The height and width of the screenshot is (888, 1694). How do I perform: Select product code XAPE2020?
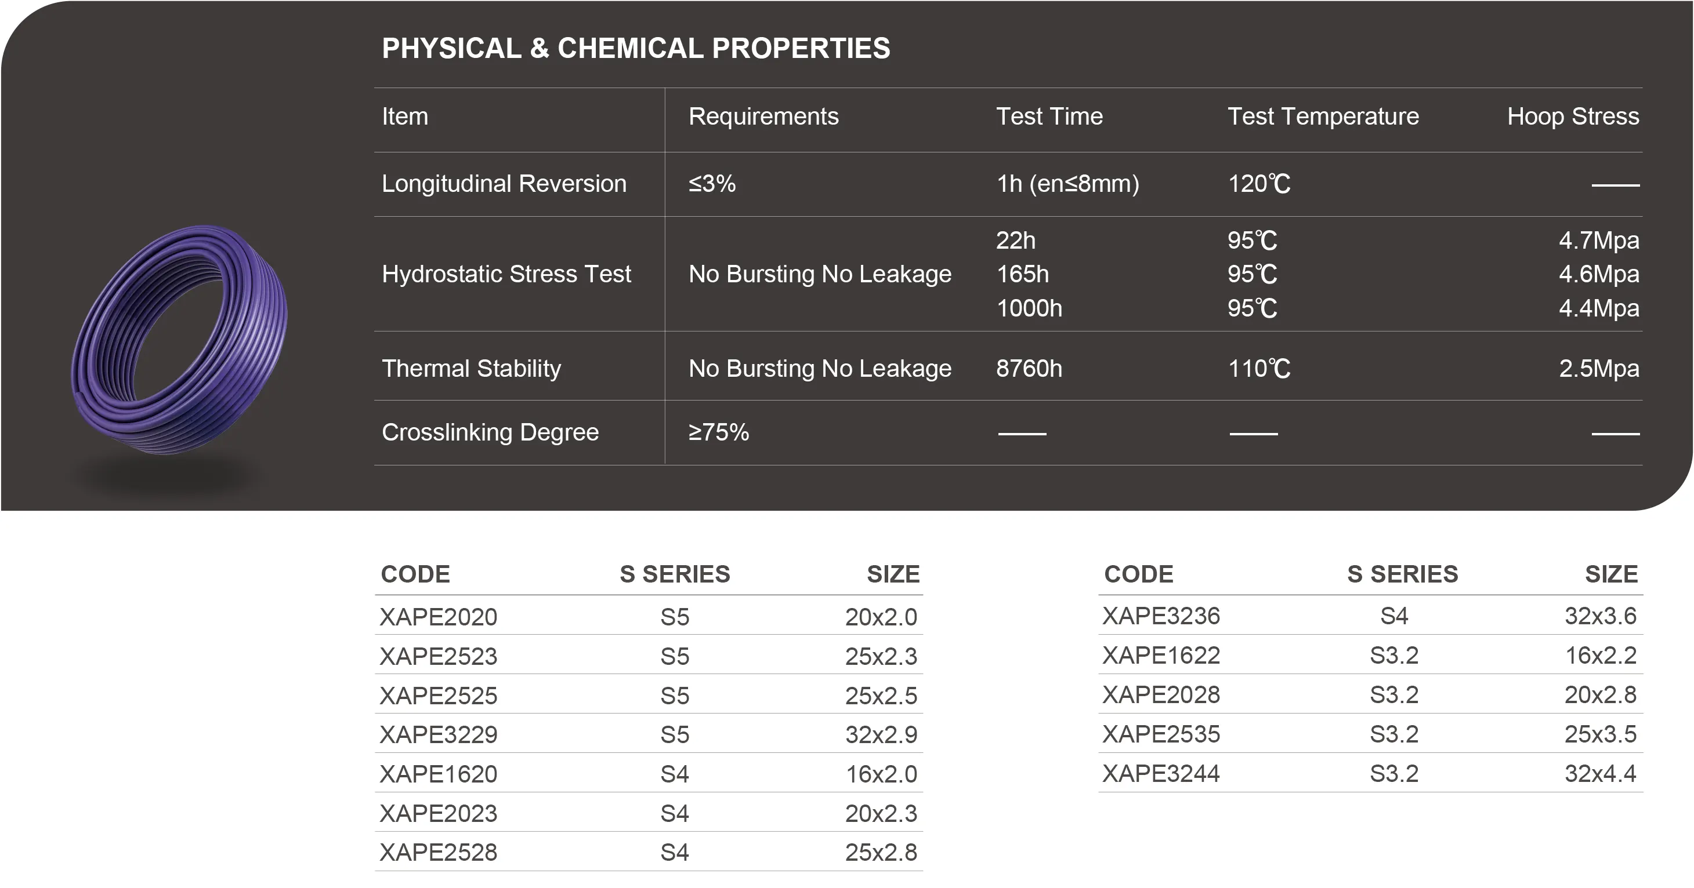pos(438,617)
